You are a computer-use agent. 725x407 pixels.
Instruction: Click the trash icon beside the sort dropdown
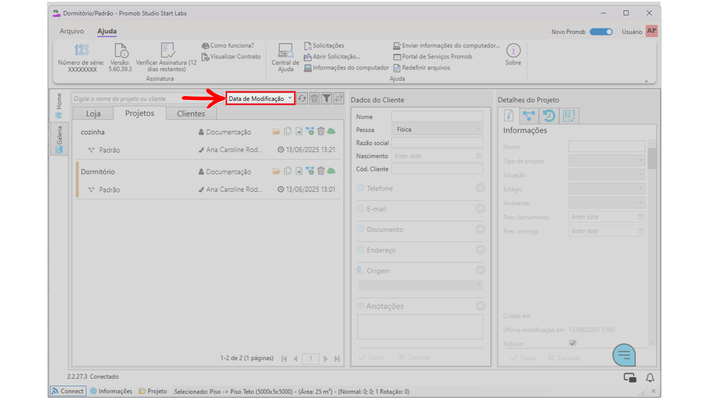click(315, 98)
